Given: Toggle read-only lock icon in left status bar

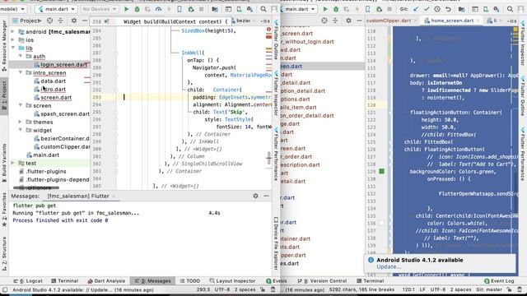Looking at the screenshot, I should (263, 289).
